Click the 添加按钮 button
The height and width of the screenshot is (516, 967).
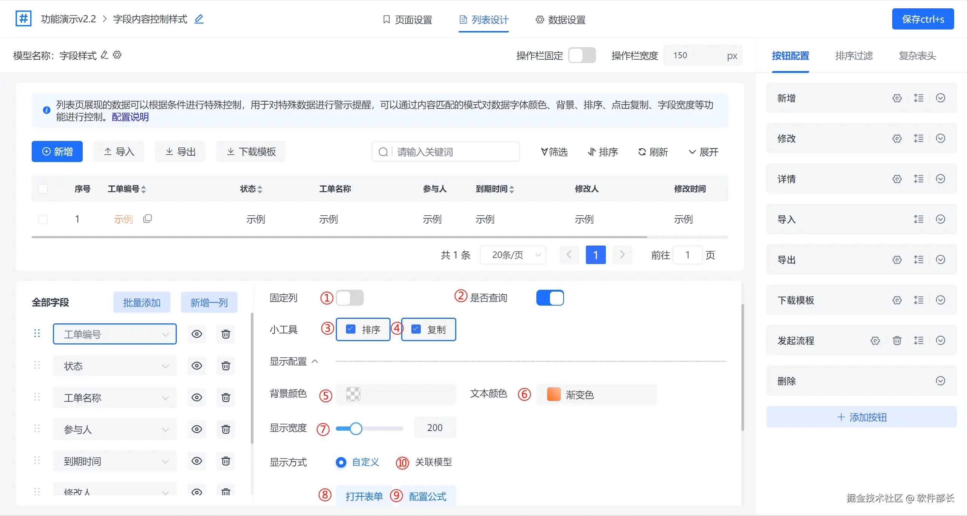pyautogui.click(x=861, y=417)
